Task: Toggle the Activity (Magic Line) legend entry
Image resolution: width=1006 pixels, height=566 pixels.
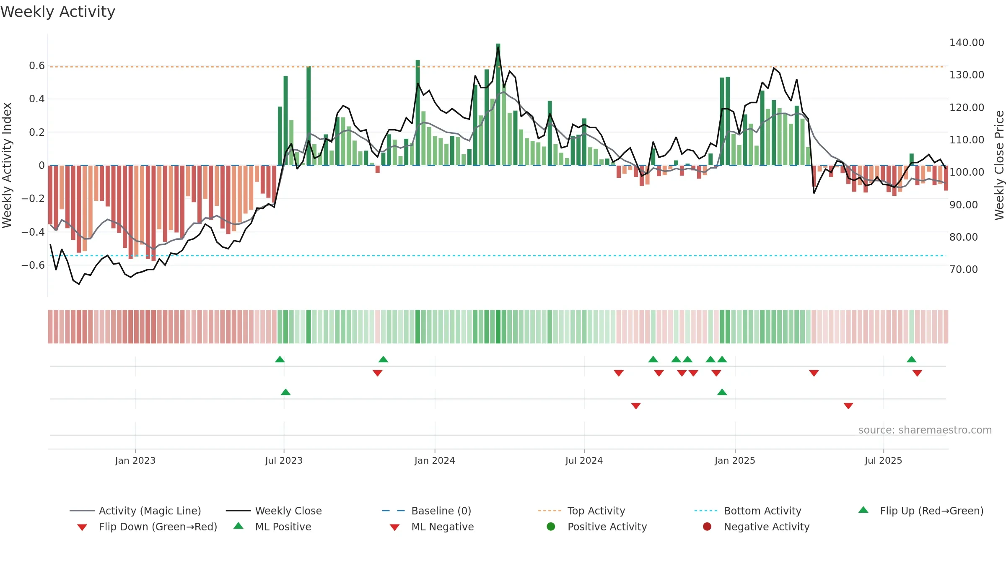Action: 135,511
